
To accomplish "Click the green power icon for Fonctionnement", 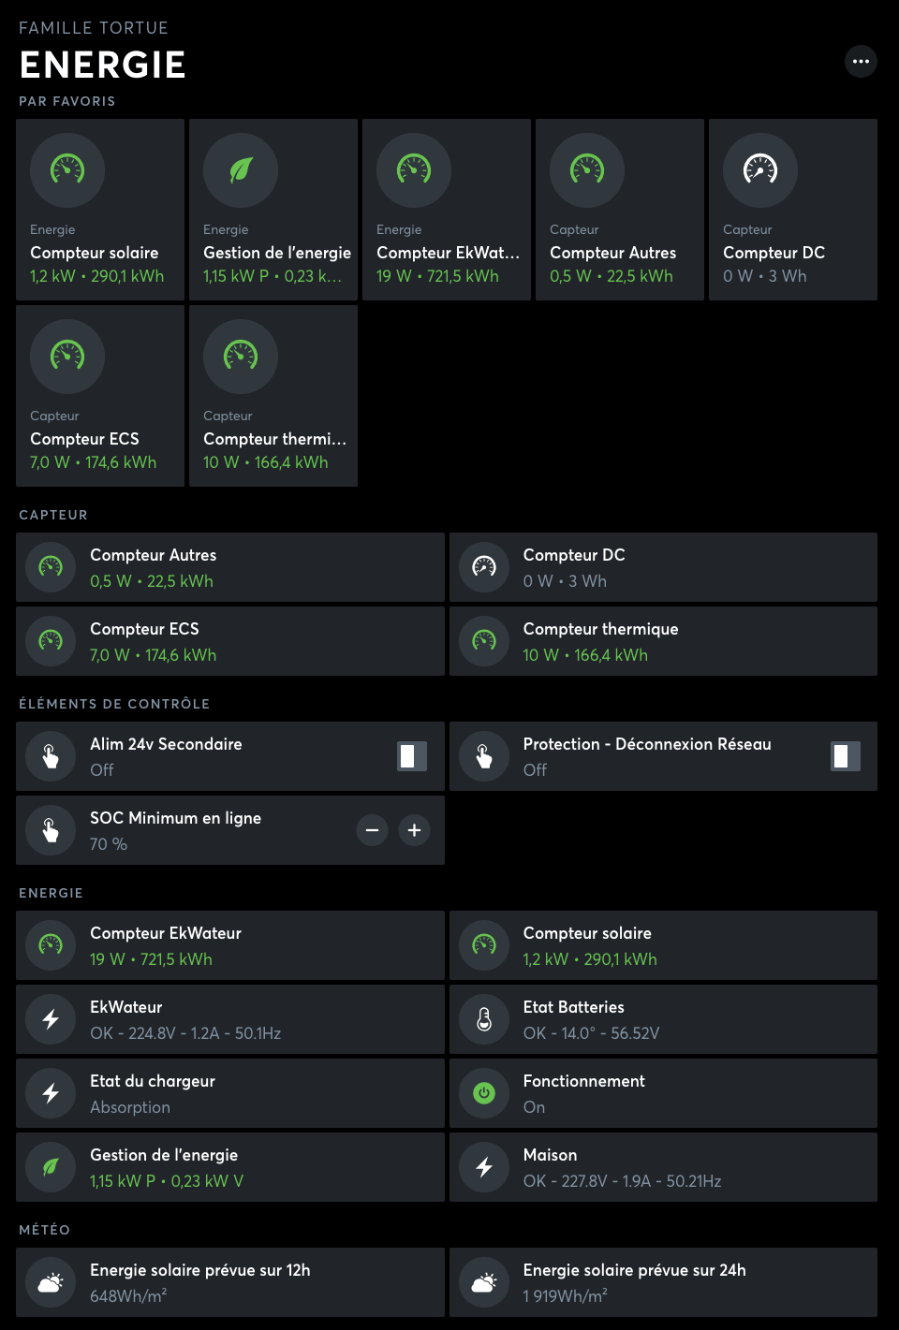I will tap(484, 1093).
